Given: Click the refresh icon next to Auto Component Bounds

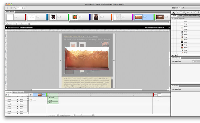Looking at the screenshot, I should click(x=169, y=28).
